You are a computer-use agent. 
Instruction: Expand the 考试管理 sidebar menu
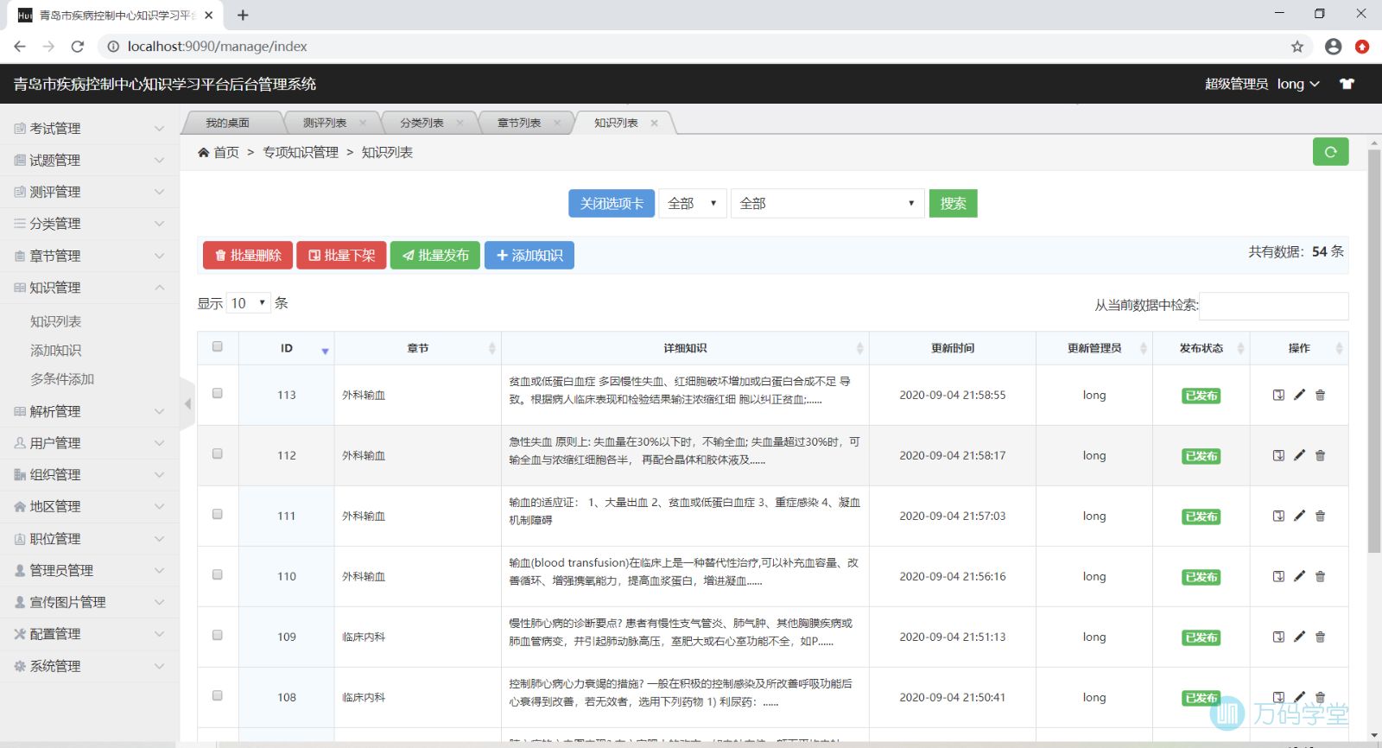point(90,128)
